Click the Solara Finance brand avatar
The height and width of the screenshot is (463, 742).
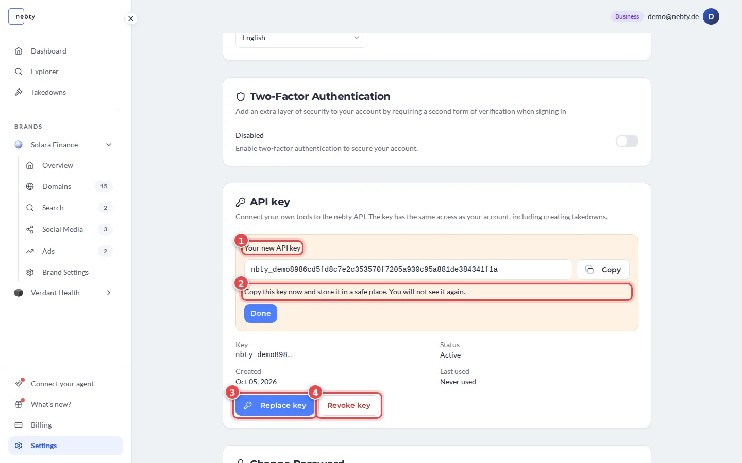tap(19, 145)
